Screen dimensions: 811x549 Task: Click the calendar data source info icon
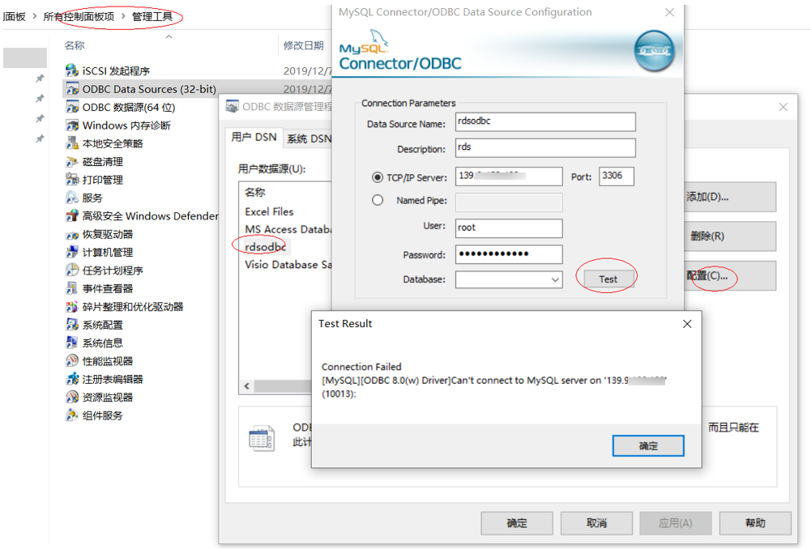click(261, 438)
